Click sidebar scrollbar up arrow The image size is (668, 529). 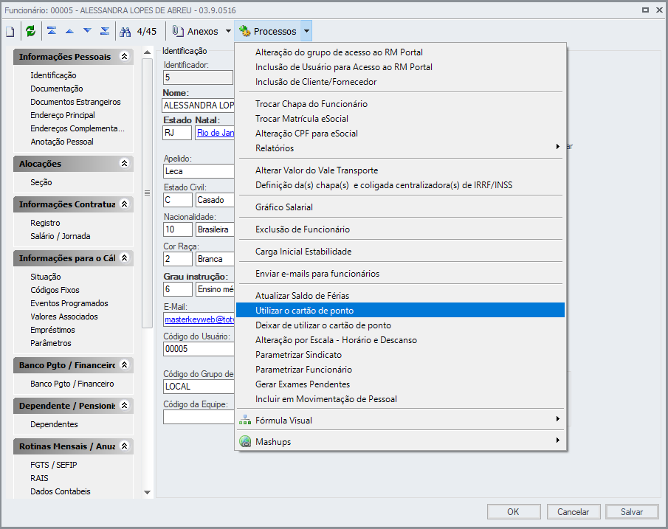pos(148,52)
